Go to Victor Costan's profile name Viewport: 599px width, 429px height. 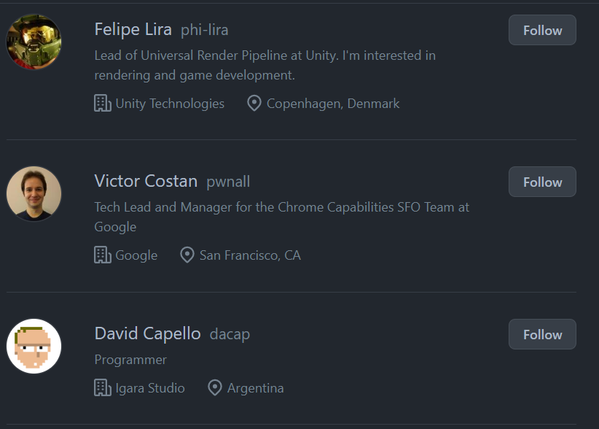click(x=146, y=182)
